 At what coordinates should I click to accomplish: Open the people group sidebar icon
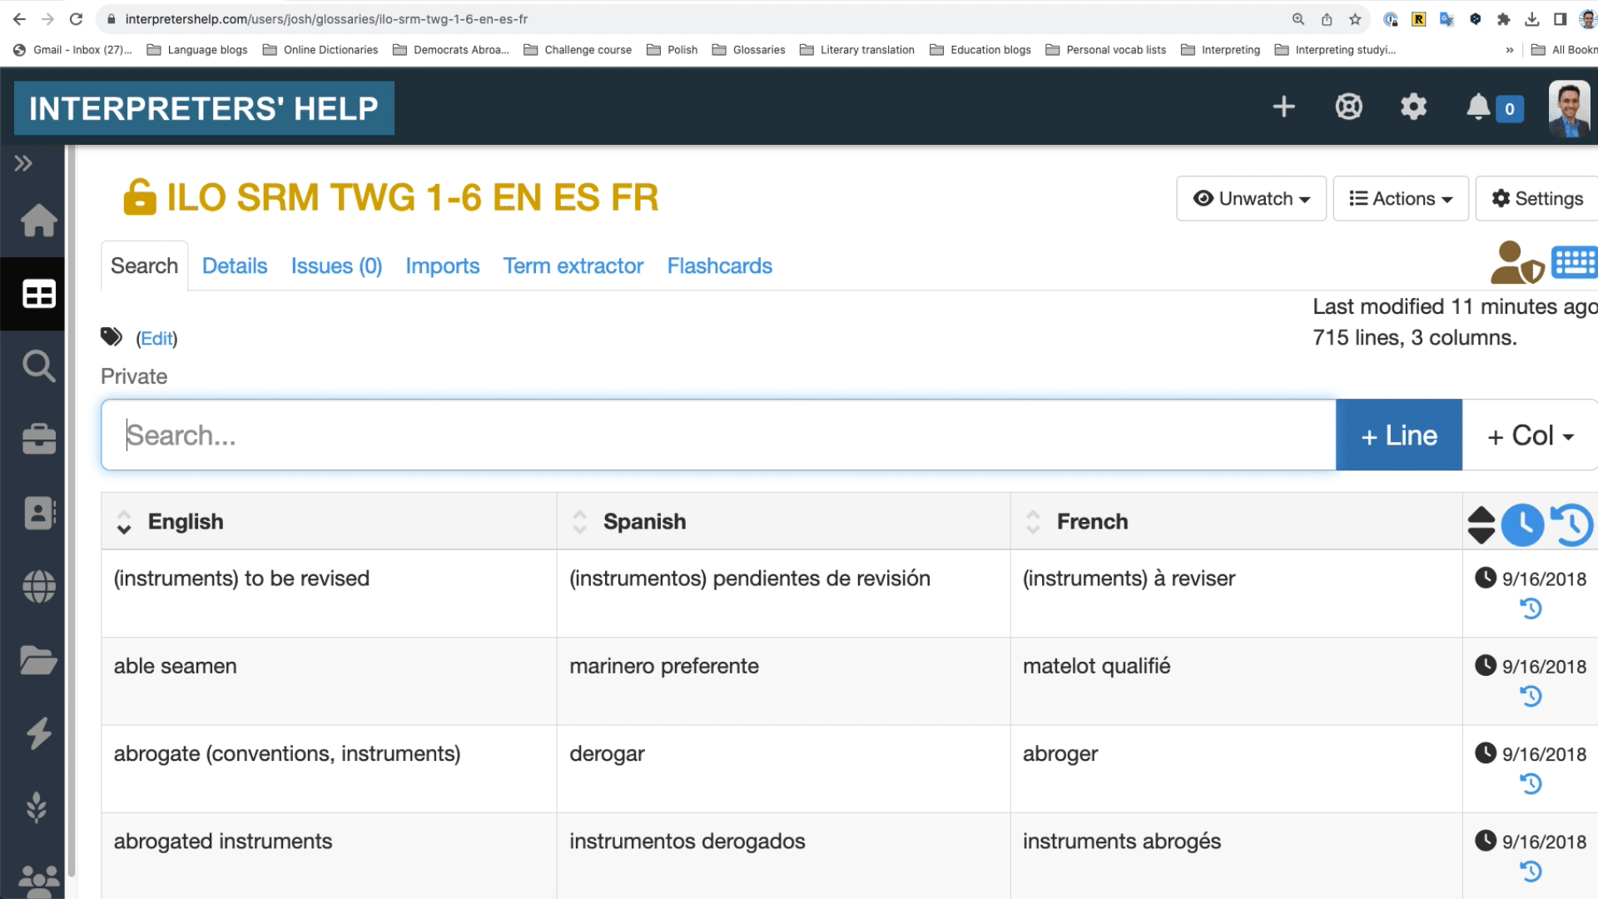38,880
